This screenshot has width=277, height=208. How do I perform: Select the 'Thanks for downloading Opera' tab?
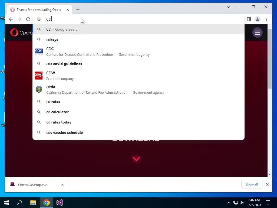[x=39, y=10]
